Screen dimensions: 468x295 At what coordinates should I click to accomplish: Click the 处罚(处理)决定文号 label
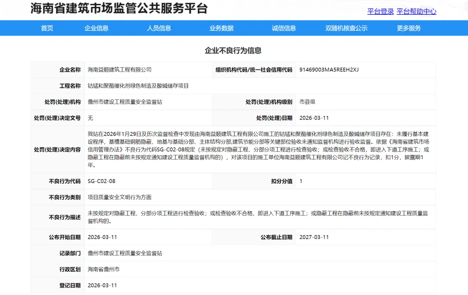point(57,118)
